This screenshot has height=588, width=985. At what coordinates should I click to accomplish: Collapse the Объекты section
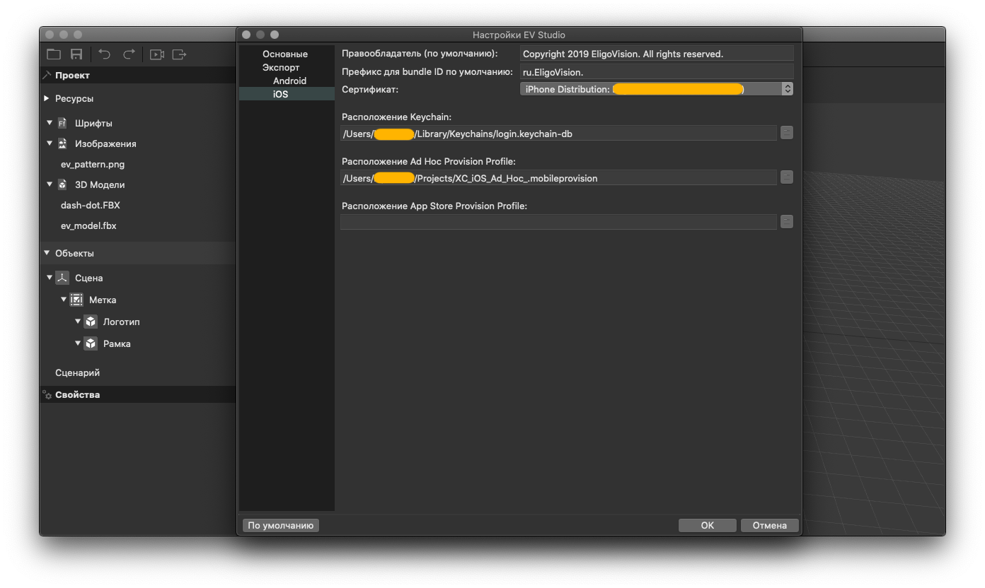point(46,252)
